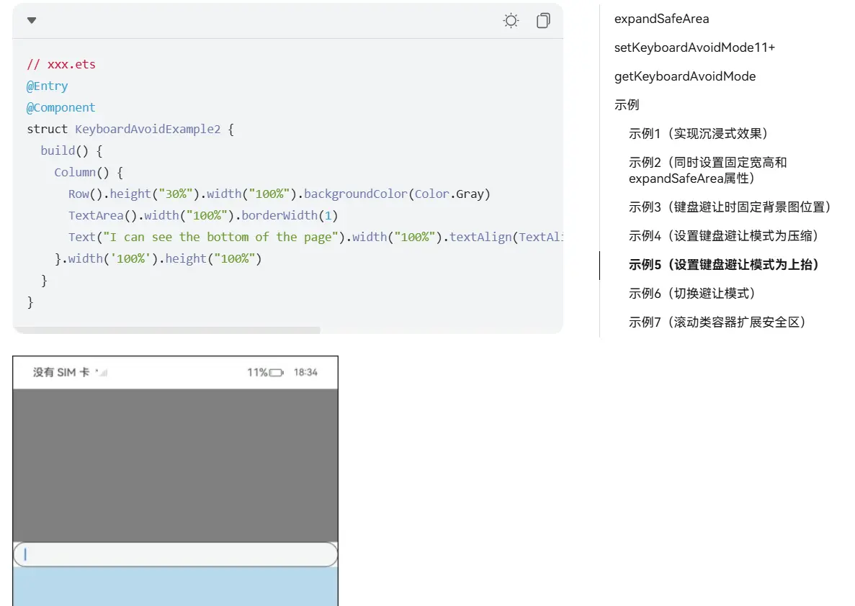Toggle code block light/dark theme icon
The width and height of the screenshot is (855, 606).
click(x=511, y=21)
